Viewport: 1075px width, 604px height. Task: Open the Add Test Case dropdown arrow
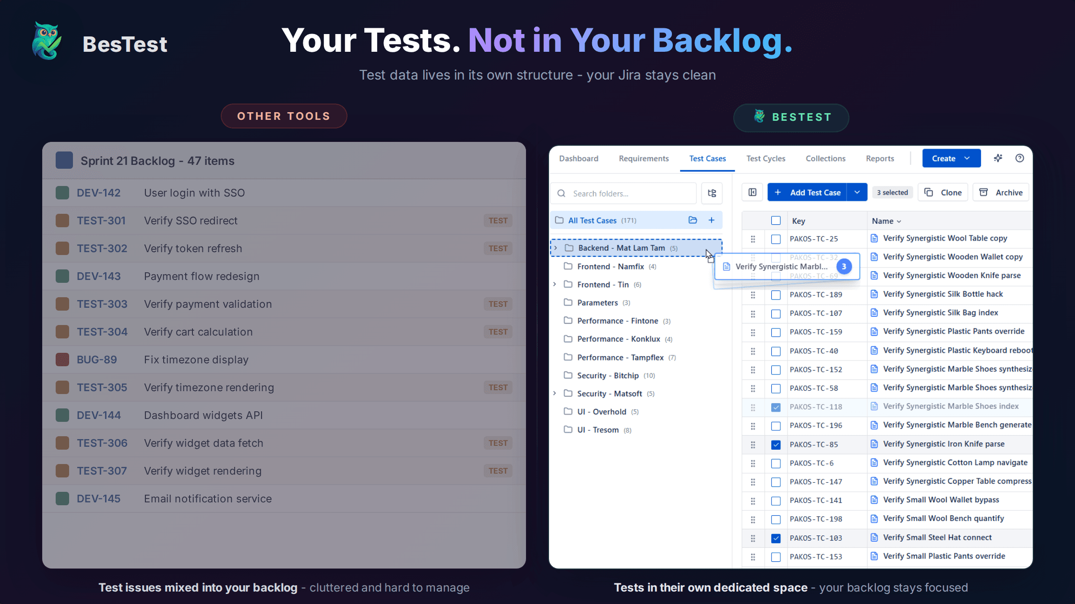click(x=857, y=192)
